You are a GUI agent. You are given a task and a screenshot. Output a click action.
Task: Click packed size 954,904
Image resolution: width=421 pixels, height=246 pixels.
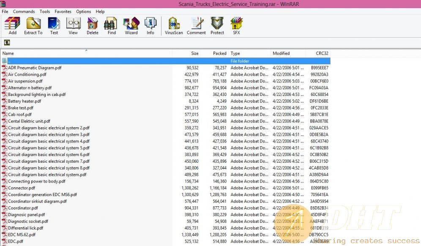tap(220, 87)
